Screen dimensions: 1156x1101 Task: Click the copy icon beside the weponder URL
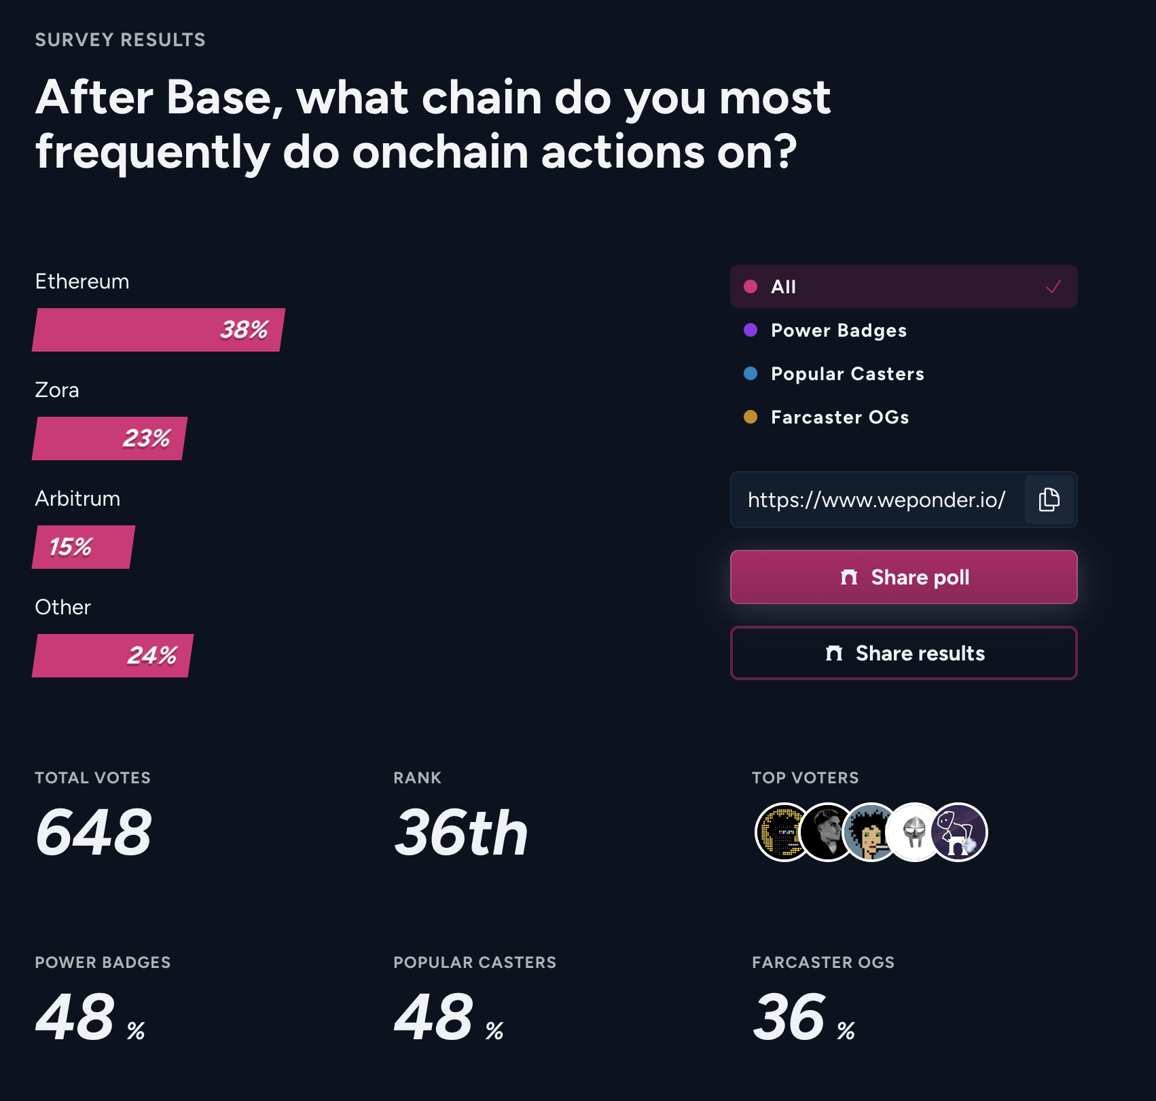pos(1049,500)
